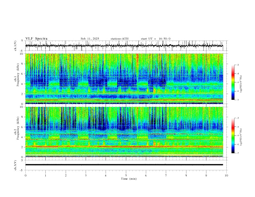Screen dimensions: 255x197
Task: Click time axis tick label "0"
Action: [25, 175]
